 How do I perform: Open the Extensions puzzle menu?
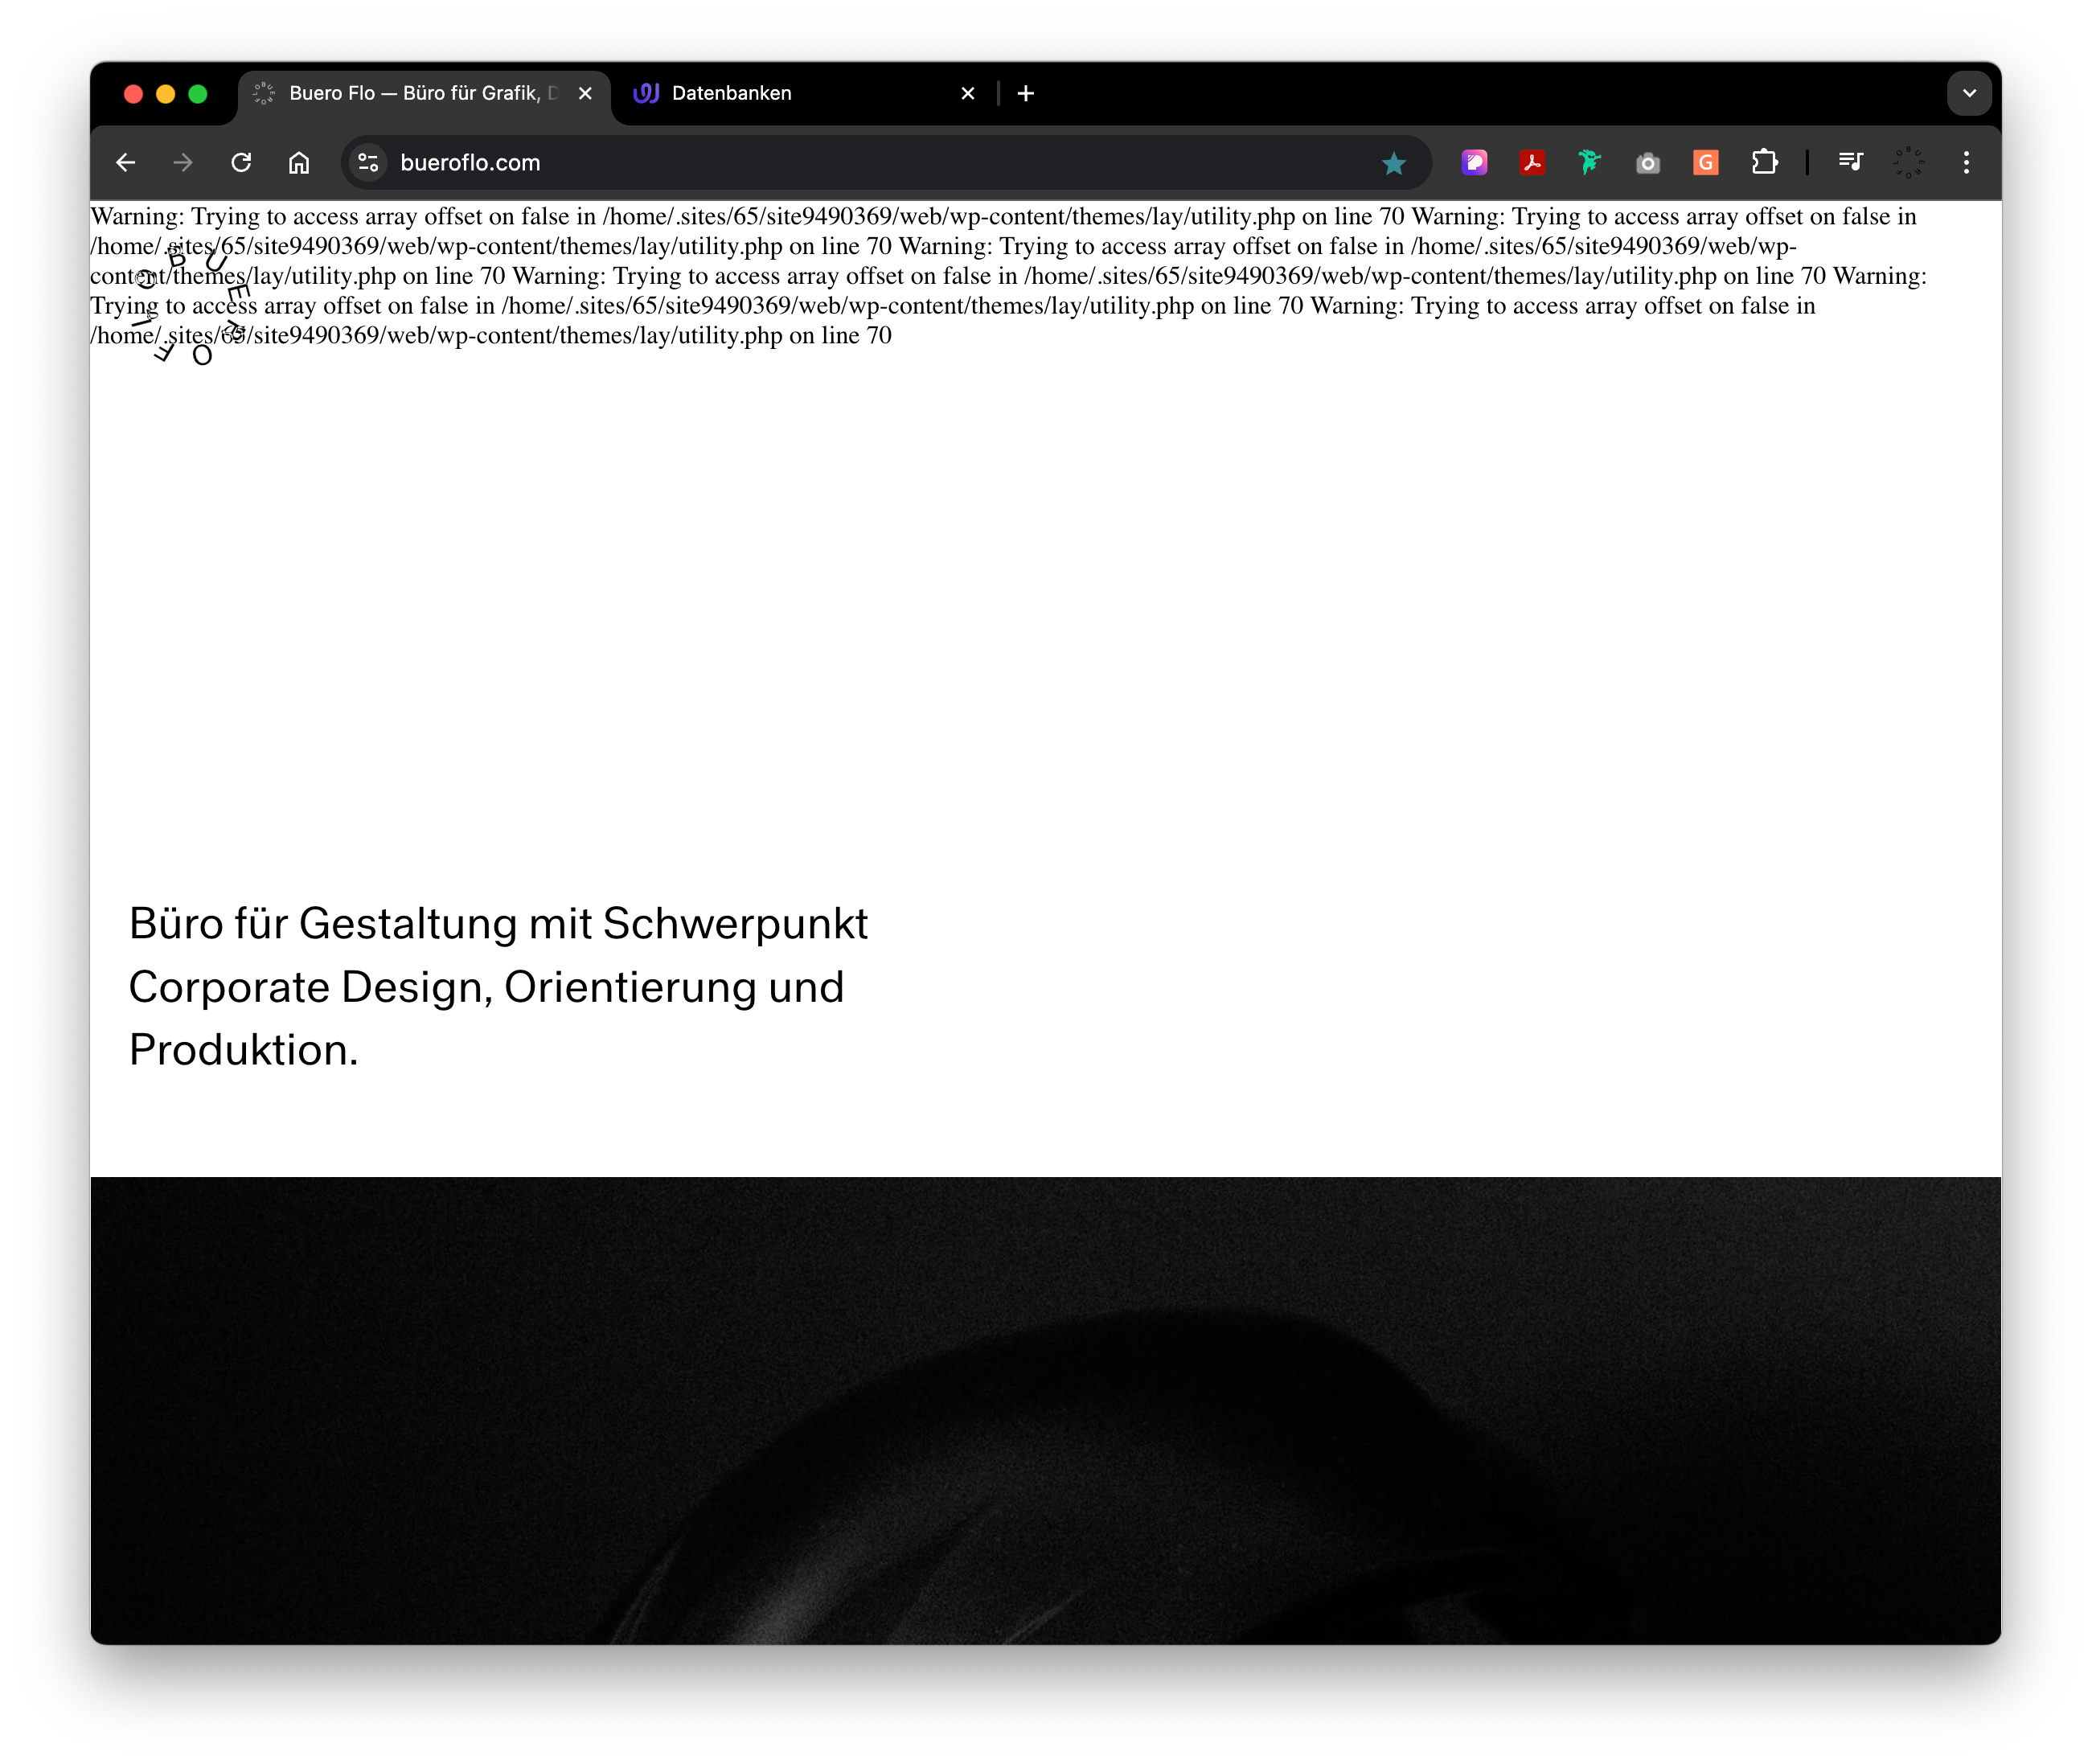pos(1765,163)
